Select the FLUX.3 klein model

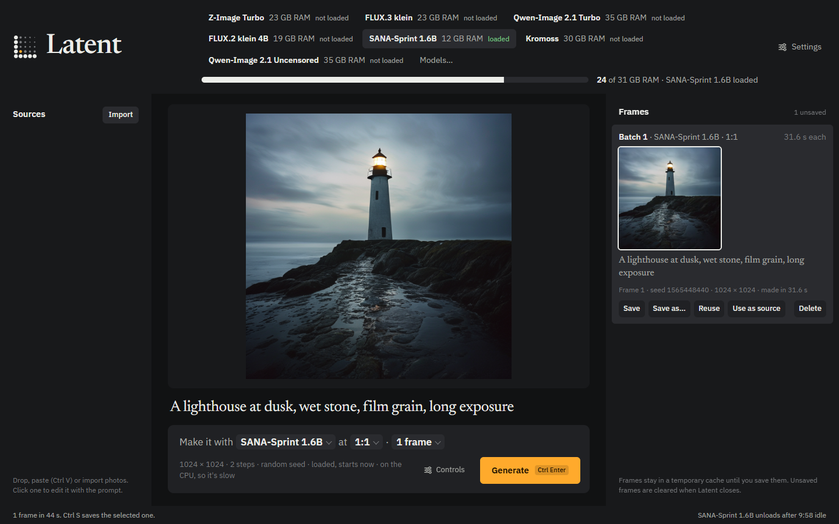click(x=431, y=18)
